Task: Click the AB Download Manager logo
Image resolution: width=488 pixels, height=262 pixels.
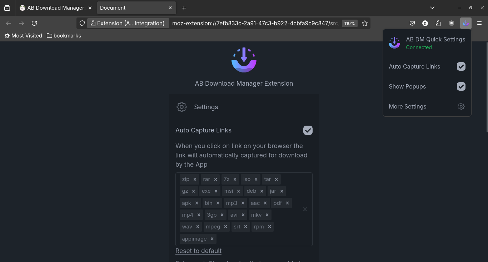Action: click(244, 60)
